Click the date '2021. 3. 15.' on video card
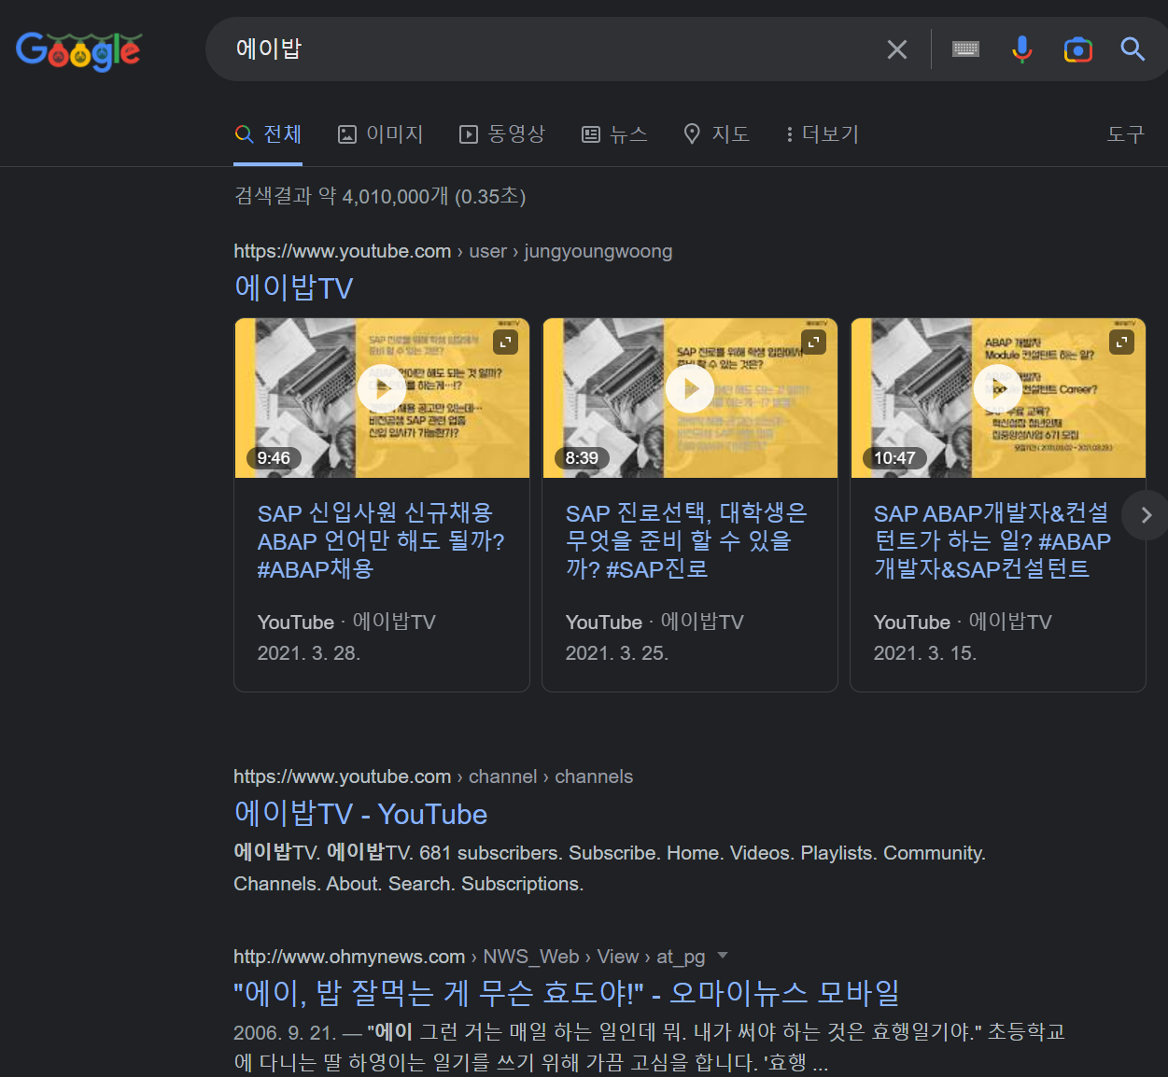This screenshot has width=1168, height=1077. pyautogui.click(x=925, y=653)
